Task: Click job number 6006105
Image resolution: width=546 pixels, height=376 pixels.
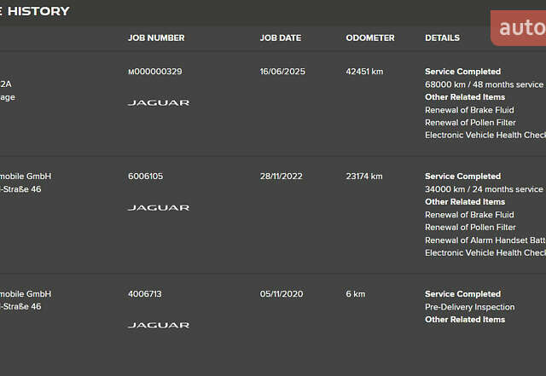Action: click(x=146, y=176)
